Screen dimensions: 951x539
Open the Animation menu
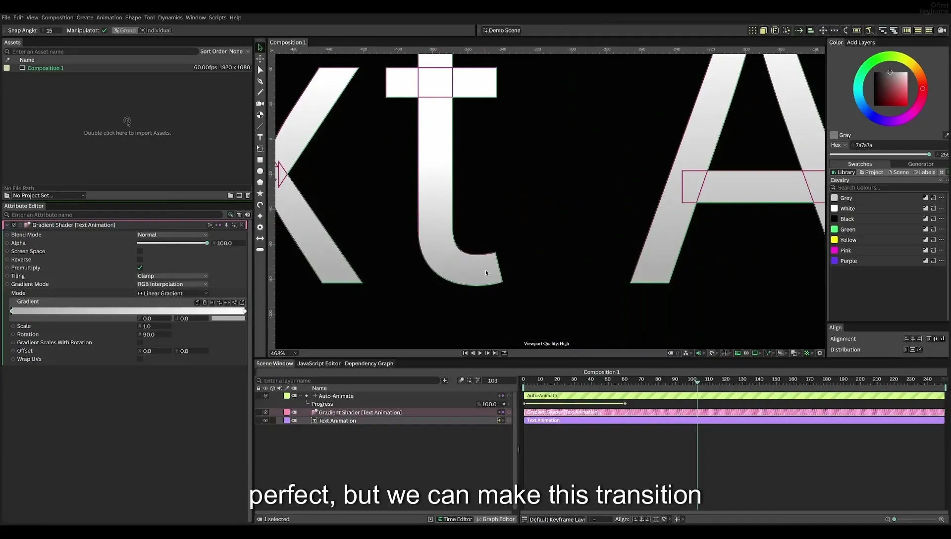coord(109,17)
